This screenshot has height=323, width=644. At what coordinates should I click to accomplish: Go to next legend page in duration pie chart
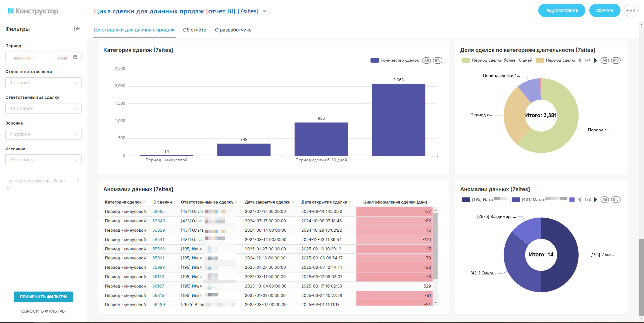point(596,61)
